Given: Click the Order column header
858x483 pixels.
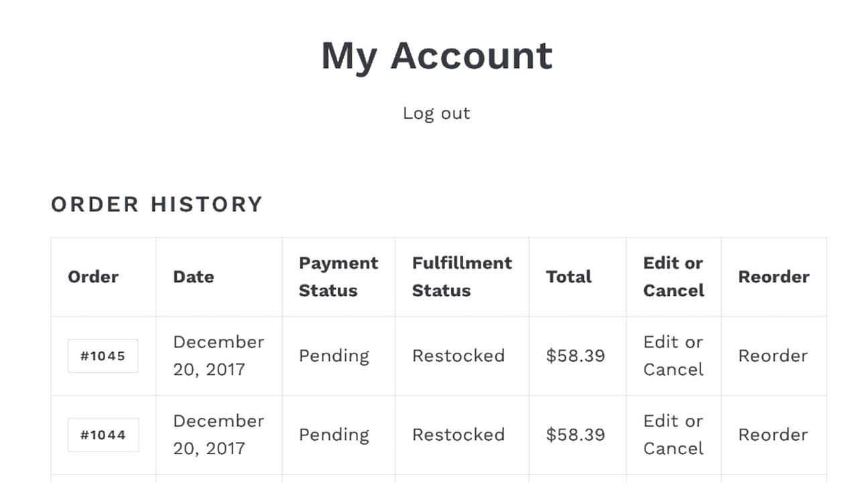Looking at the screenshot, I should [x=93, y=276].
